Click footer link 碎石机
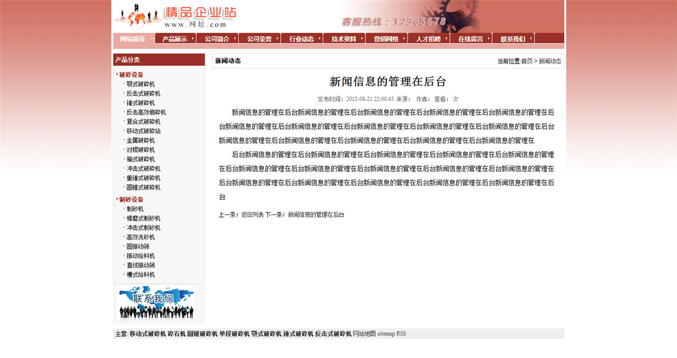The height and width of the screenshot is (358, 677). point(177,334)
